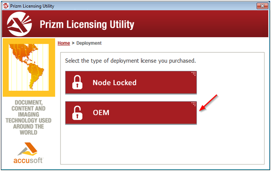
Task: Click the dotted corner marker on Node Locked
Action: click(194, 74)
